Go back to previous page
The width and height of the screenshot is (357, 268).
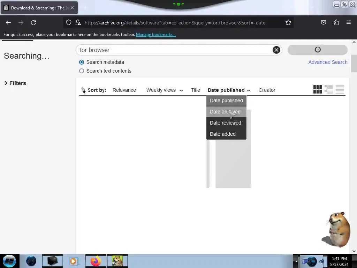pyautogui.click(x=8, y=23)
